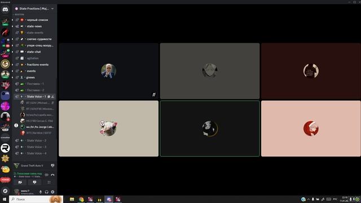Disconnect from voice with hang-up icon
The height and width of the screenshot is (203, 361).
[x=52, y=175]
